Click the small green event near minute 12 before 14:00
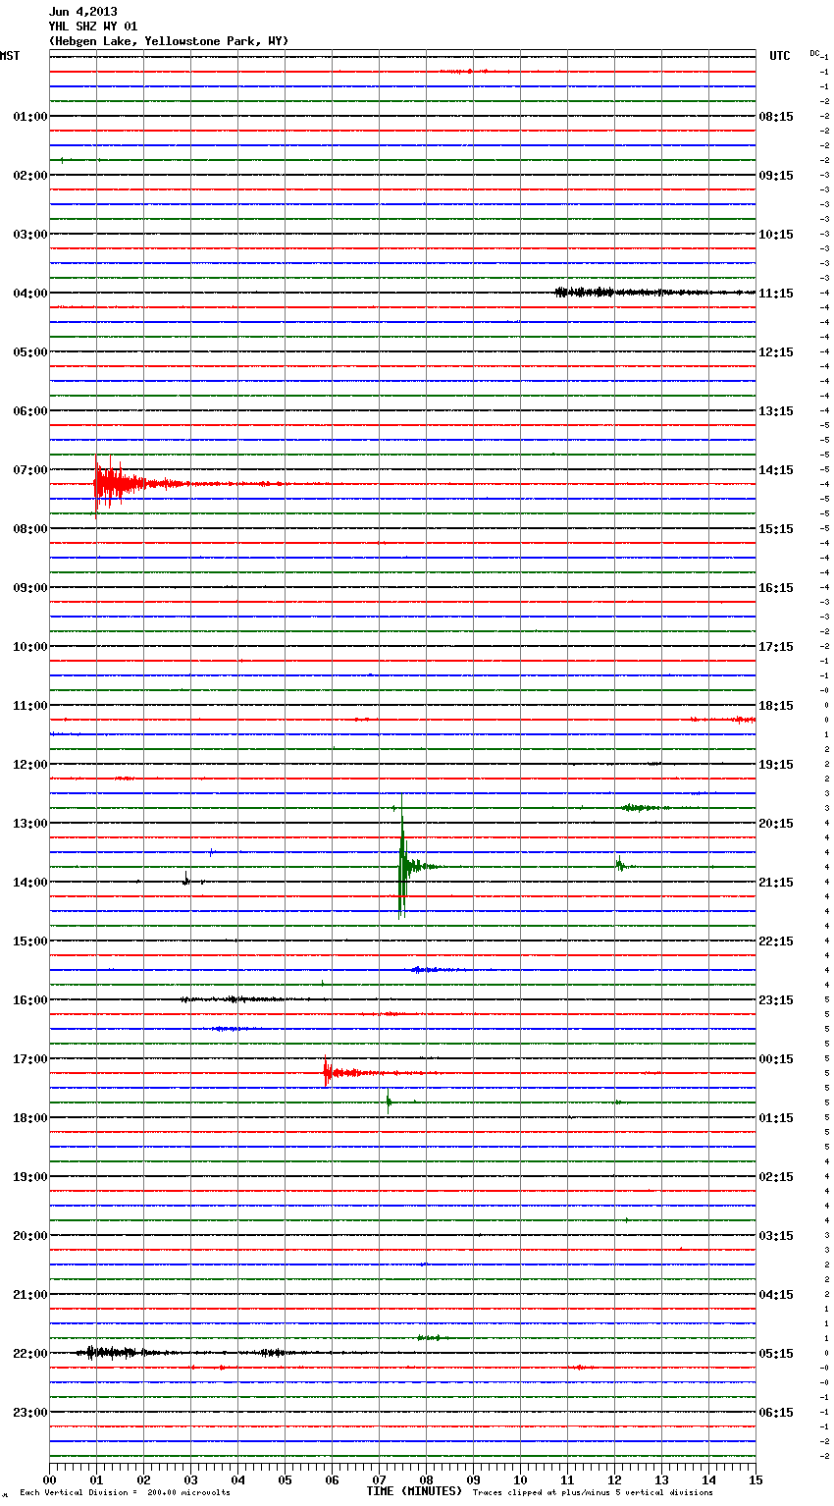834x1506 pixels. [x=622, y=865]
